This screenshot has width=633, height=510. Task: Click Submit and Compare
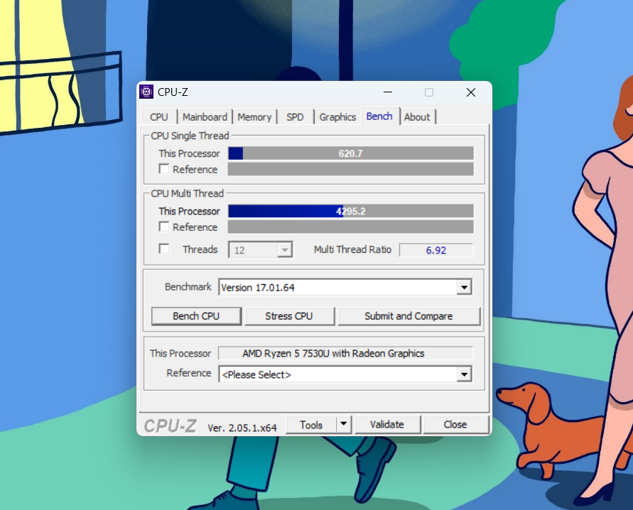click(409, 316)
